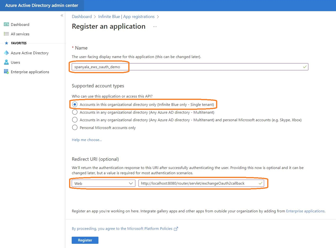
Task: Click the application Name input field
Action: (190, 67)
